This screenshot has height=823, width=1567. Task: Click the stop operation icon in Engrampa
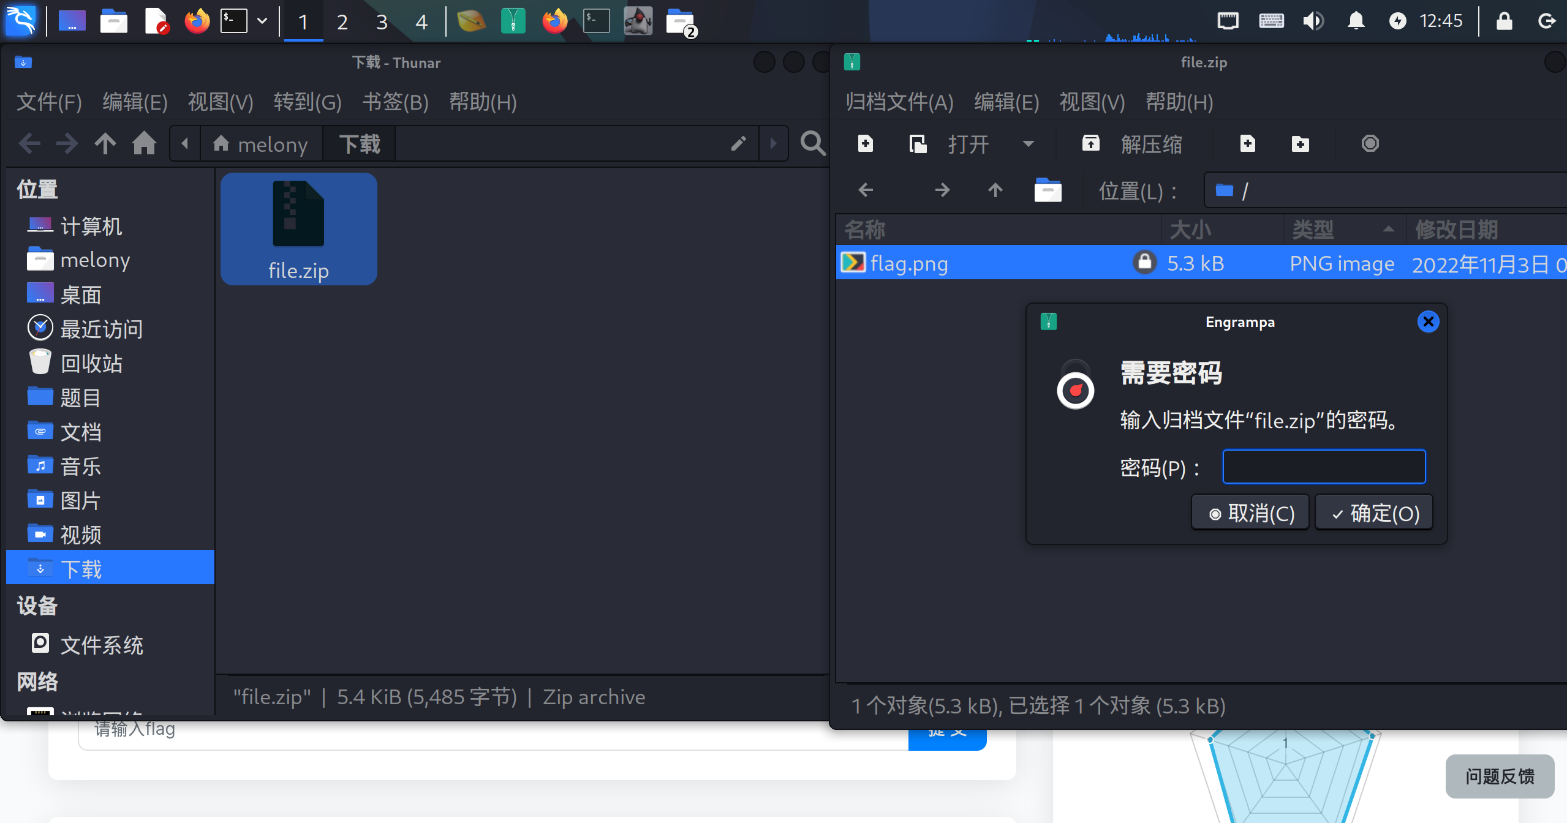1370,144
